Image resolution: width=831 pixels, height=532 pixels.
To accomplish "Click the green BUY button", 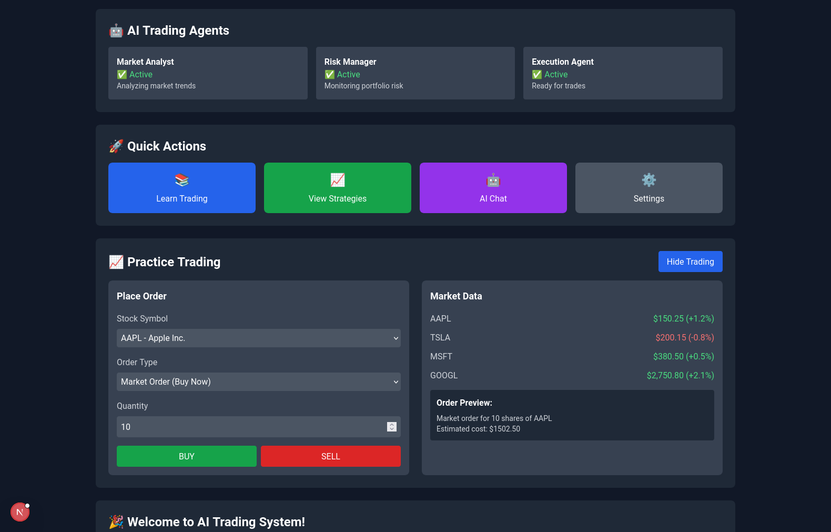I will pyautogui.click(x=187, y=456).
